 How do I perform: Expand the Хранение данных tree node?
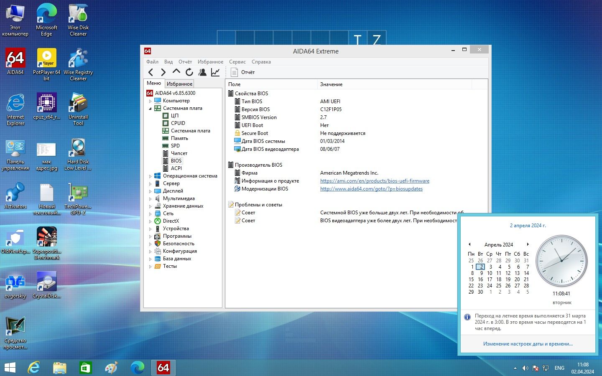pos(150,206)
